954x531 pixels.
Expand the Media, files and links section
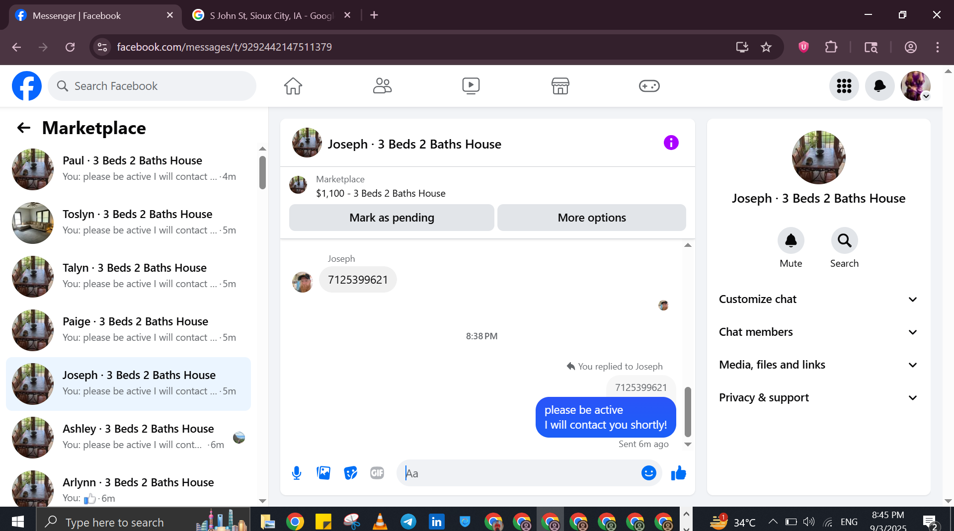coord(818,365)
